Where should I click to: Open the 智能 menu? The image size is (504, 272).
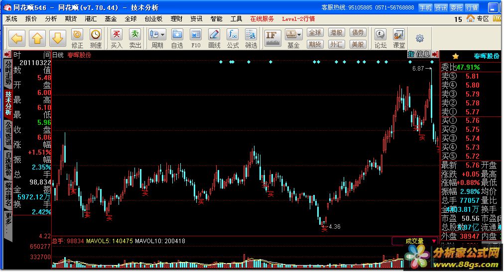pyautogui.click(x=216, y=19)
